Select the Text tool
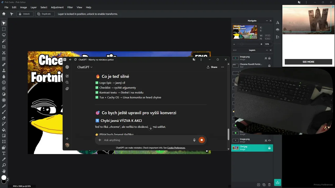This screenshot has height=188, width=335. coord(4,153)
